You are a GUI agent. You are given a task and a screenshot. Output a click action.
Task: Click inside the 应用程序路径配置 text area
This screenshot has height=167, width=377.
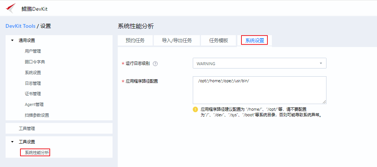tap(259, 90)
